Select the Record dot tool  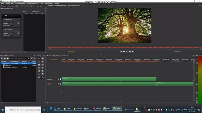click(x=39, y=74)
